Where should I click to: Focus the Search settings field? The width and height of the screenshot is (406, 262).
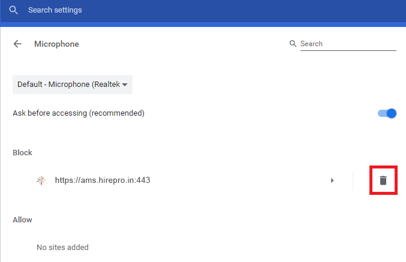[x=120, y=10]
